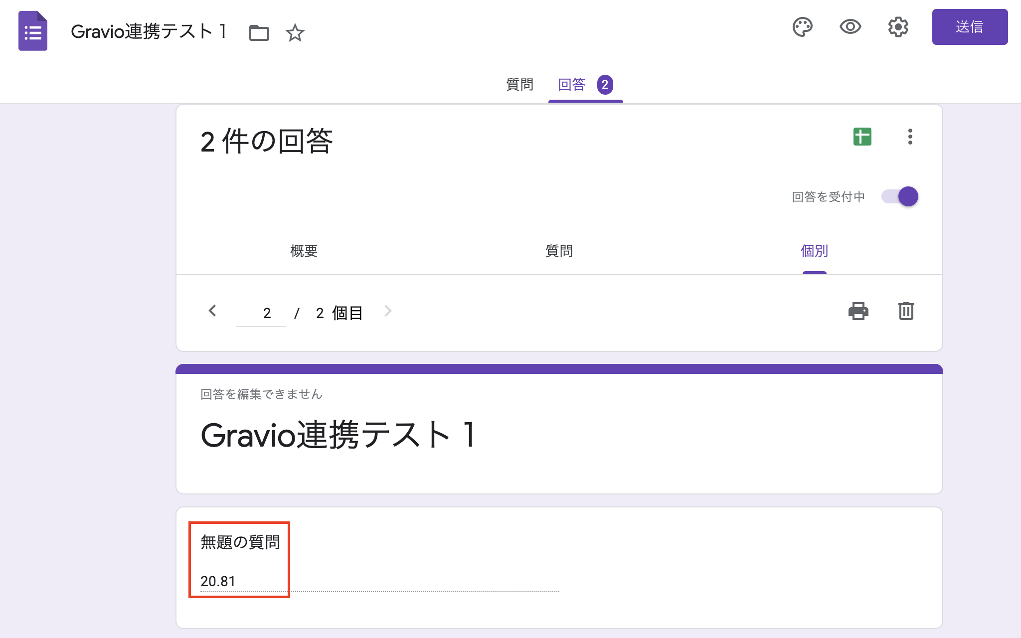Open the 質問 responses sub-tab
Image resolution: width=1021 pixels, height=638 pixels.
[x=559, y=251]
